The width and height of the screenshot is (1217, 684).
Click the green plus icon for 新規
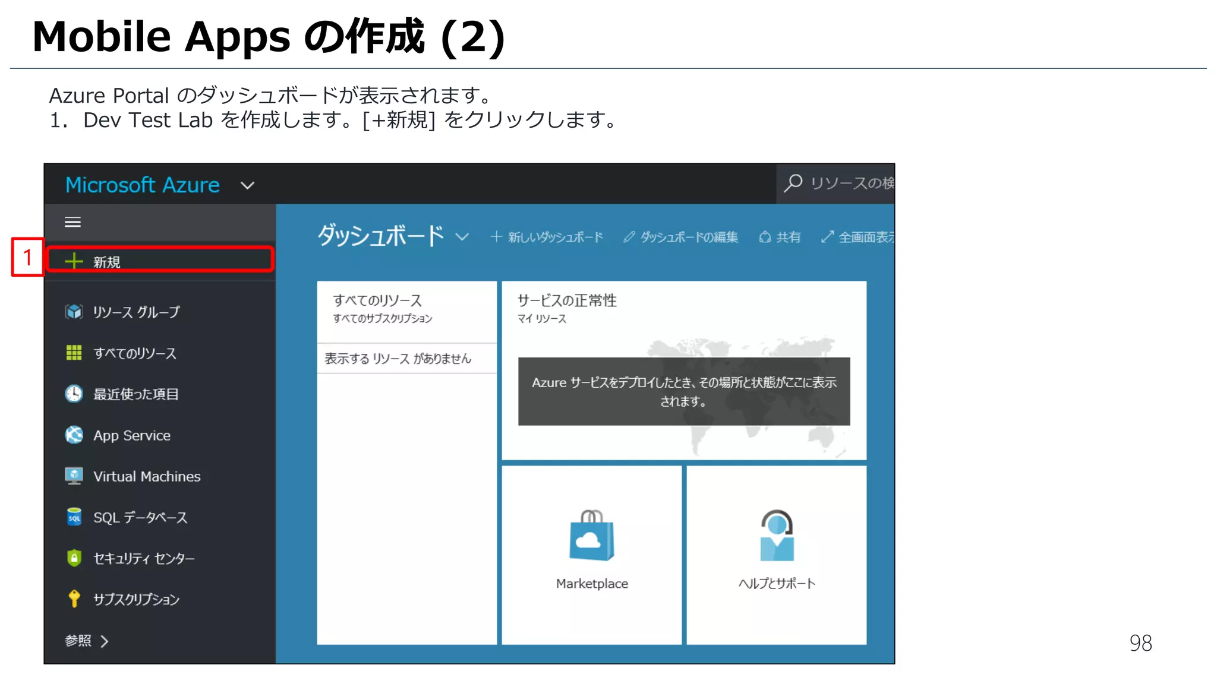point(74,261)
